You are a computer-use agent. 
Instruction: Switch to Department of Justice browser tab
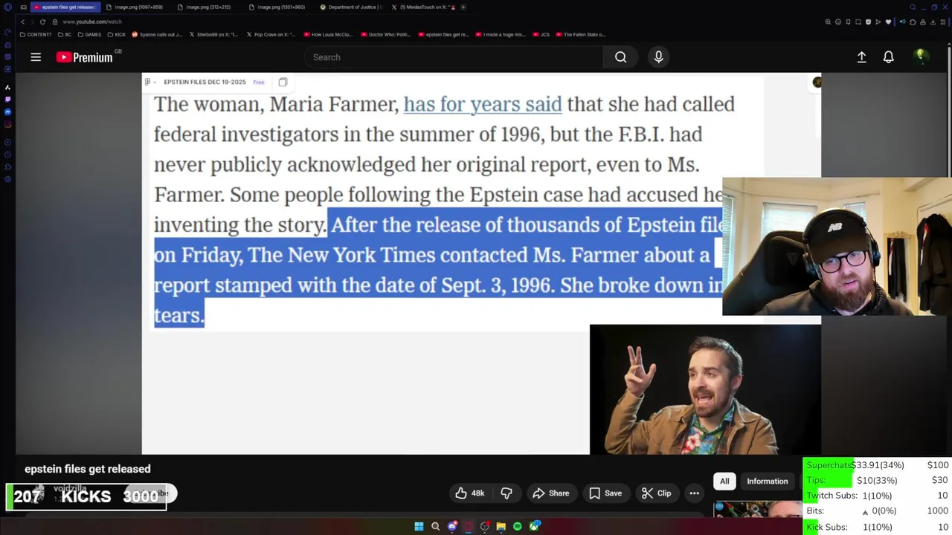click(351, 7)
